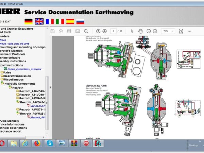Click the email envelope icon
Image resolution: width=204 pixels, height=153 pixels.
(78, 31)
